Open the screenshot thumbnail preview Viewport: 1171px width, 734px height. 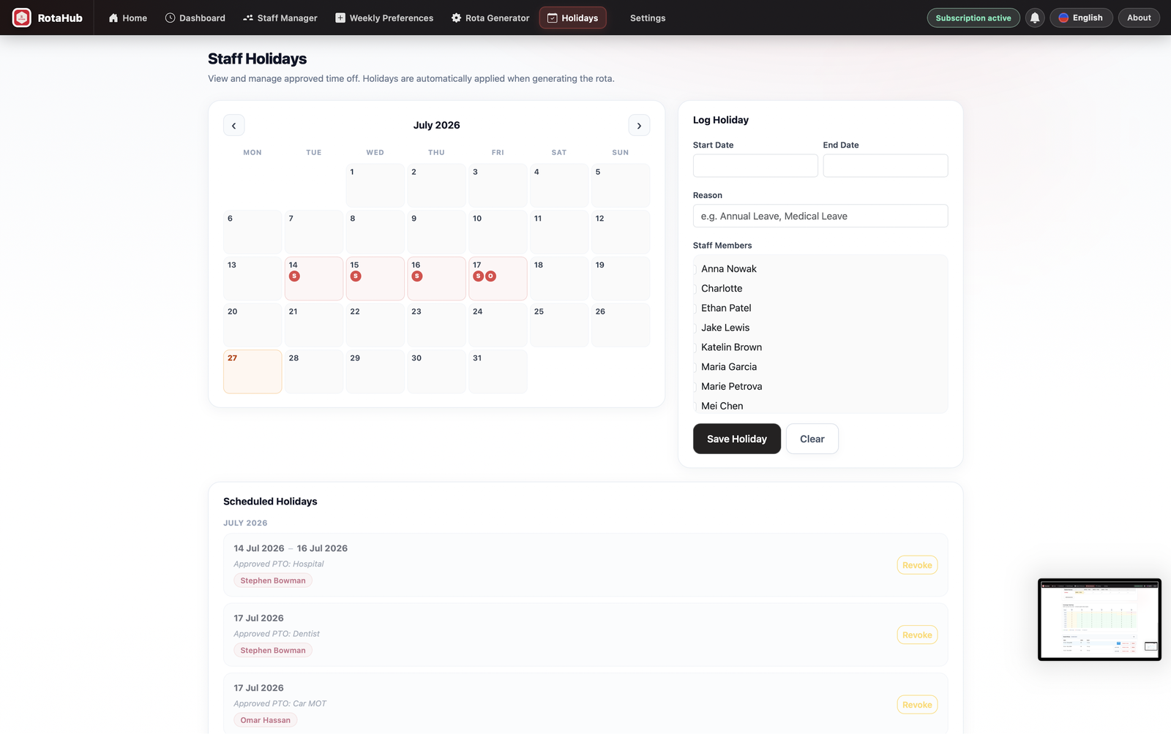point(1099,620)
